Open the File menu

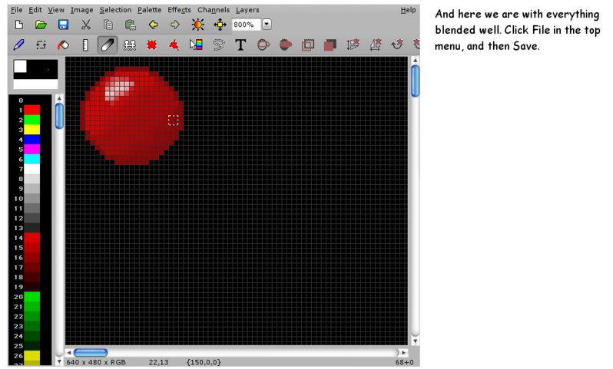click(x=16, y=10)
